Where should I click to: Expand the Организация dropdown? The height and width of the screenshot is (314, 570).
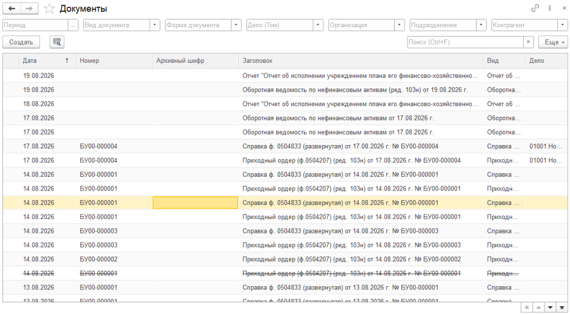(x=400, y=25)
